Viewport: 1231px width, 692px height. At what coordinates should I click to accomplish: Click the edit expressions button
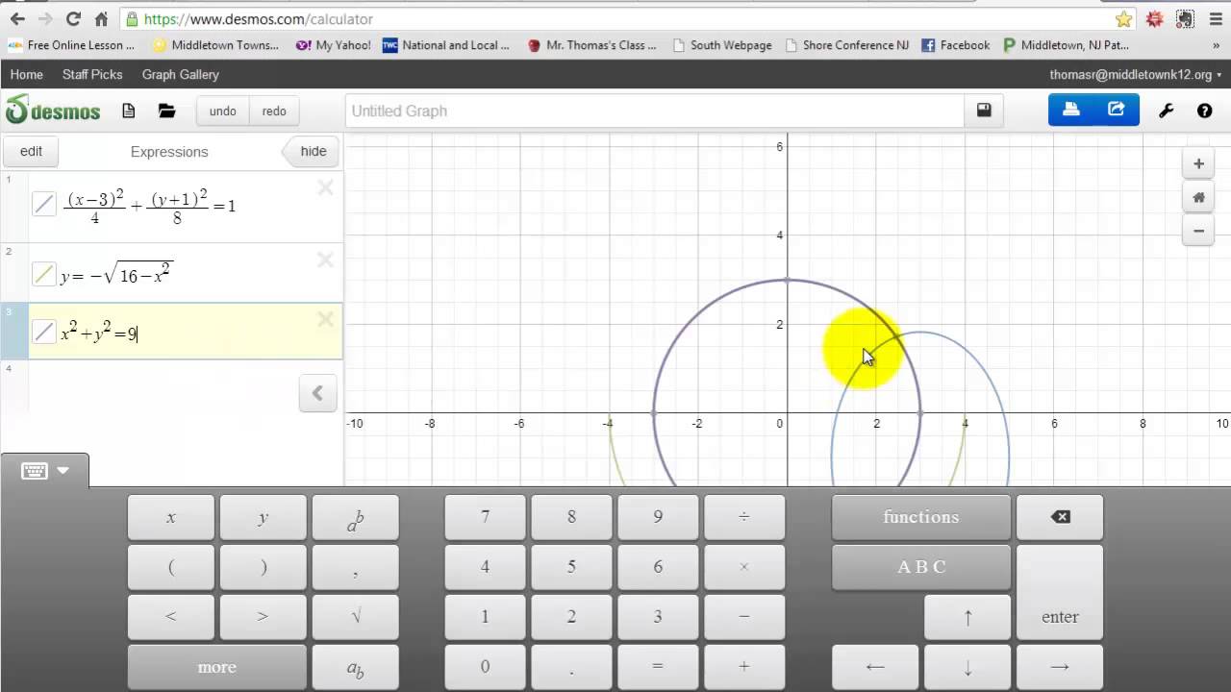pyautogui.click(x=31, y=151)
